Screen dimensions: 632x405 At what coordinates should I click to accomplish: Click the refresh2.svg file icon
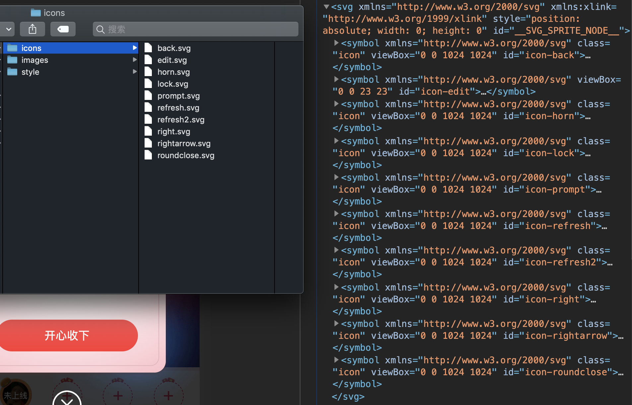click(x=148, y=119)
